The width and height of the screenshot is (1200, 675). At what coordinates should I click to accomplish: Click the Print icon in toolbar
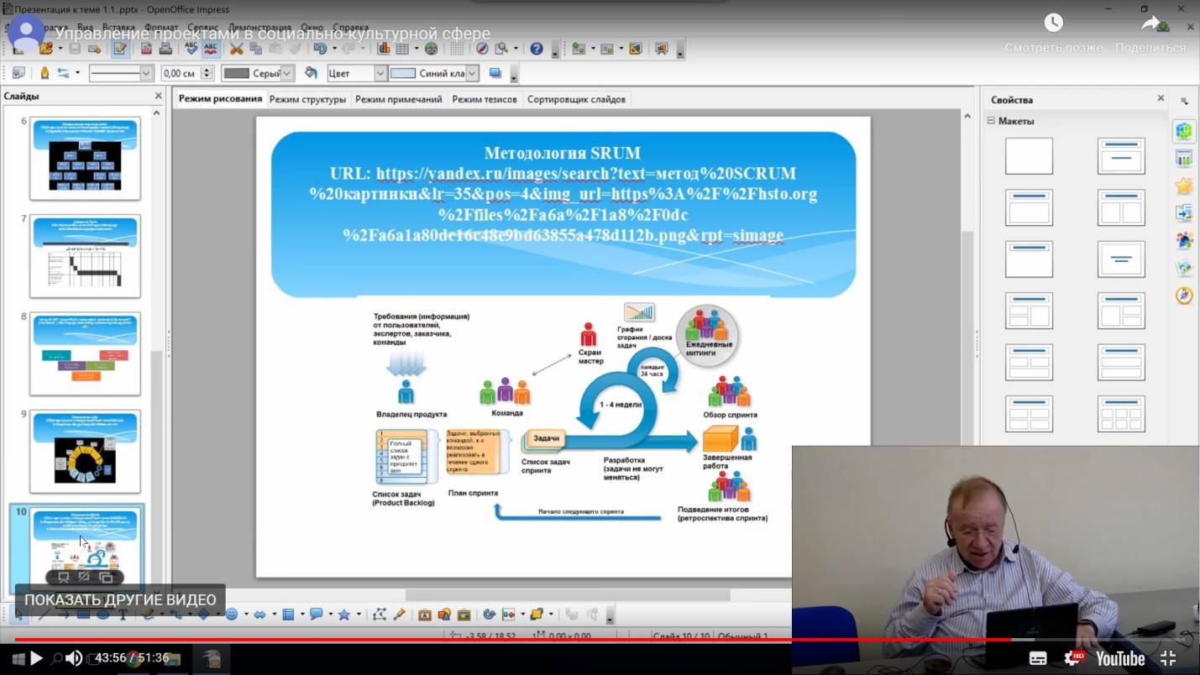tap(165, 49)
